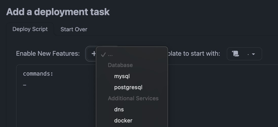Select docker from the feature dropdown

click(x=123, y=120)
